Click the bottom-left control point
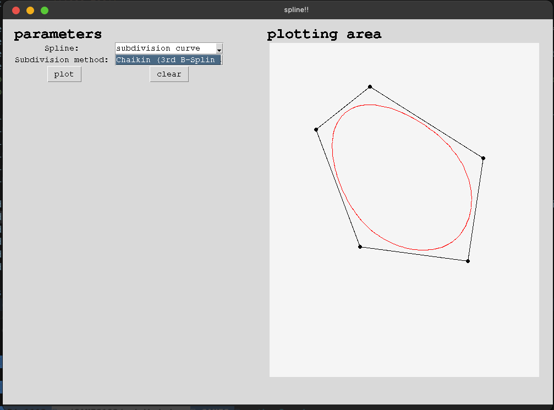The width and height of the screenshot is (554, 410). click(x=360, y=247)
